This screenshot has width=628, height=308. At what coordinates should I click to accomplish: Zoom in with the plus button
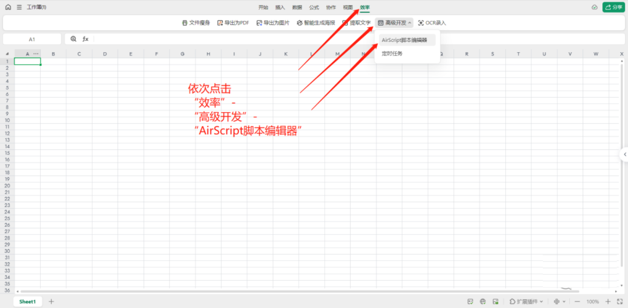coord(608,302)
